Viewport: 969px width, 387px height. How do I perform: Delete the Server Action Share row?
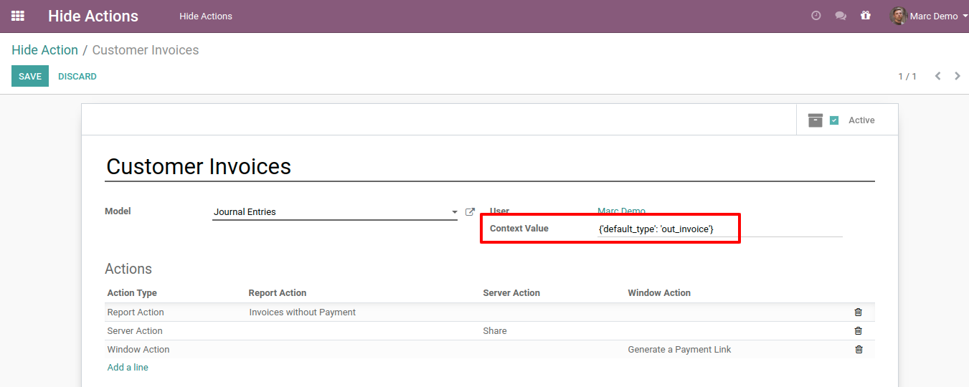click(859, 331)
